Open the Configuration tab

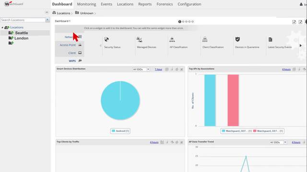(x=189, y=4)
